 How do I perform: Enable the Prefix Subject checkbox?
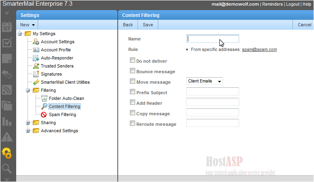(x=132, y=92)
